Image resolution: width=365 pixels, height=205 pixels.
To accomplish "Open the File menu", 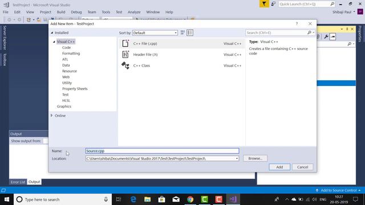I will tap(6, 12).
